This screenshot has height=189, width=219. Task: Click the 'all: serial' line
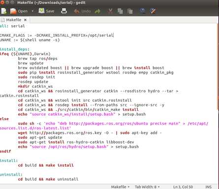12,26
